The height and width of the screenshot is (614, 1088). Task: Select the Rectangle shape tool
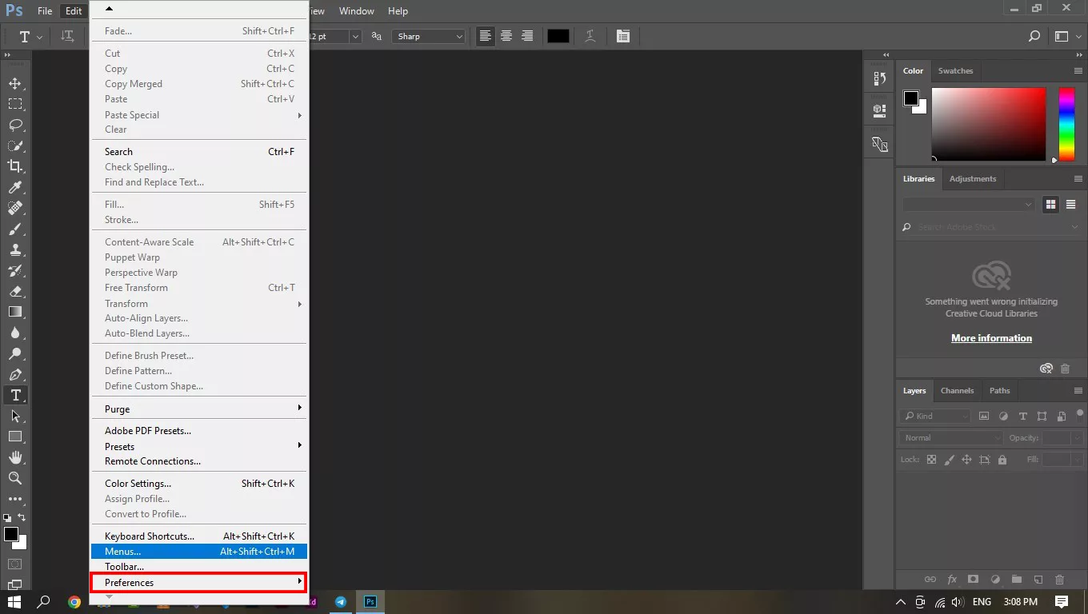pos(15,437)
